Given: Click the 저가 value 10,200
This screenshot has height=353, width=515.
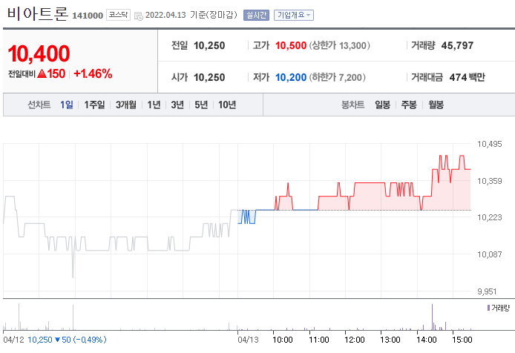Looking at the screenshot, I should coord(291,77).
